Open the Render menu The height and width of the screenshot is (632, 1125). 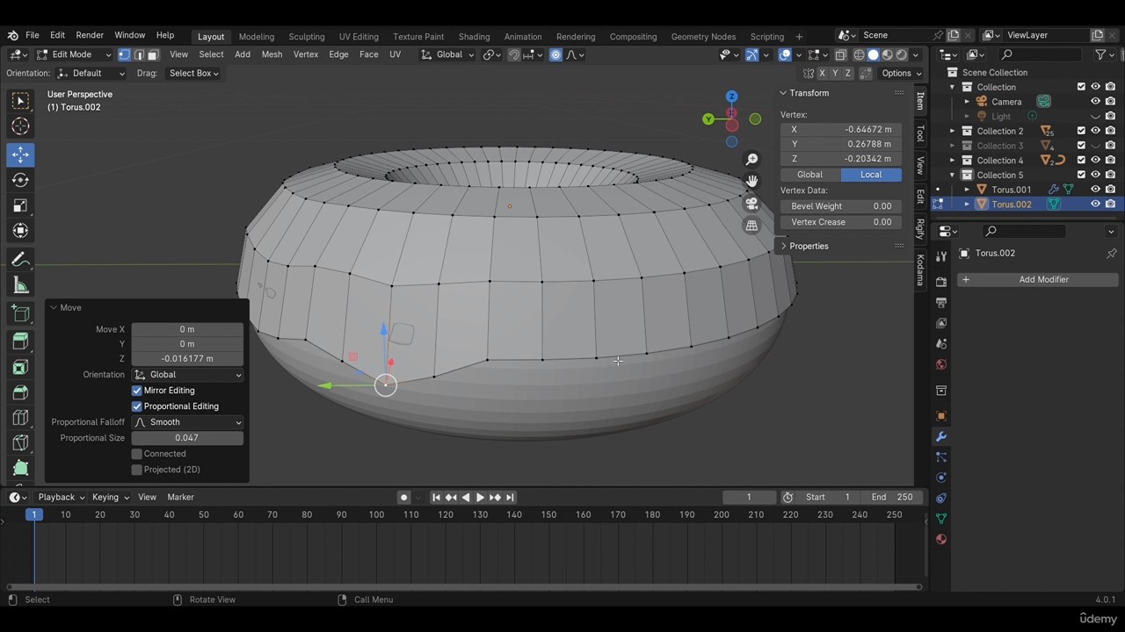(x=90, y=35)
